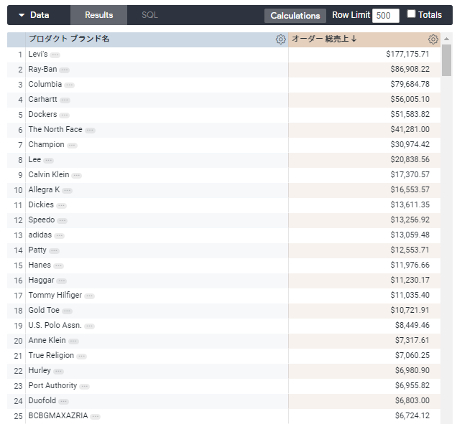Click the Row Limit input field
This screenshot has width=457, height=424.
(x=386, y=15)
